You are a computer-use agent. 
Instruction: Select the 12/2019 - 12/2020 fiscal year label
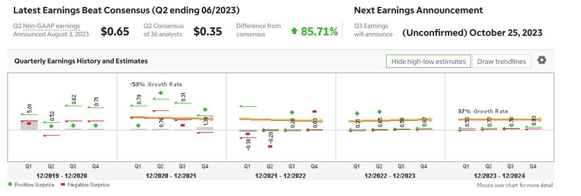pyautogui.click(x=62, y=175)
